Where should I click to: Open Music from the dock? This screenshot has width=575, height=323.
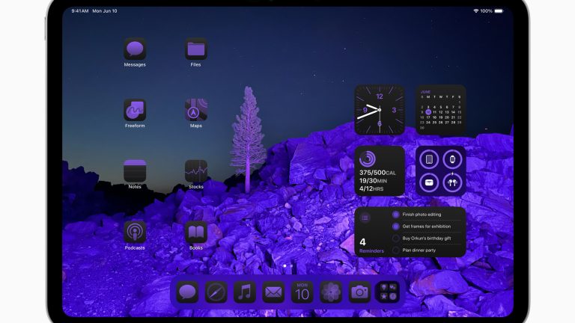tap(245, 292)
